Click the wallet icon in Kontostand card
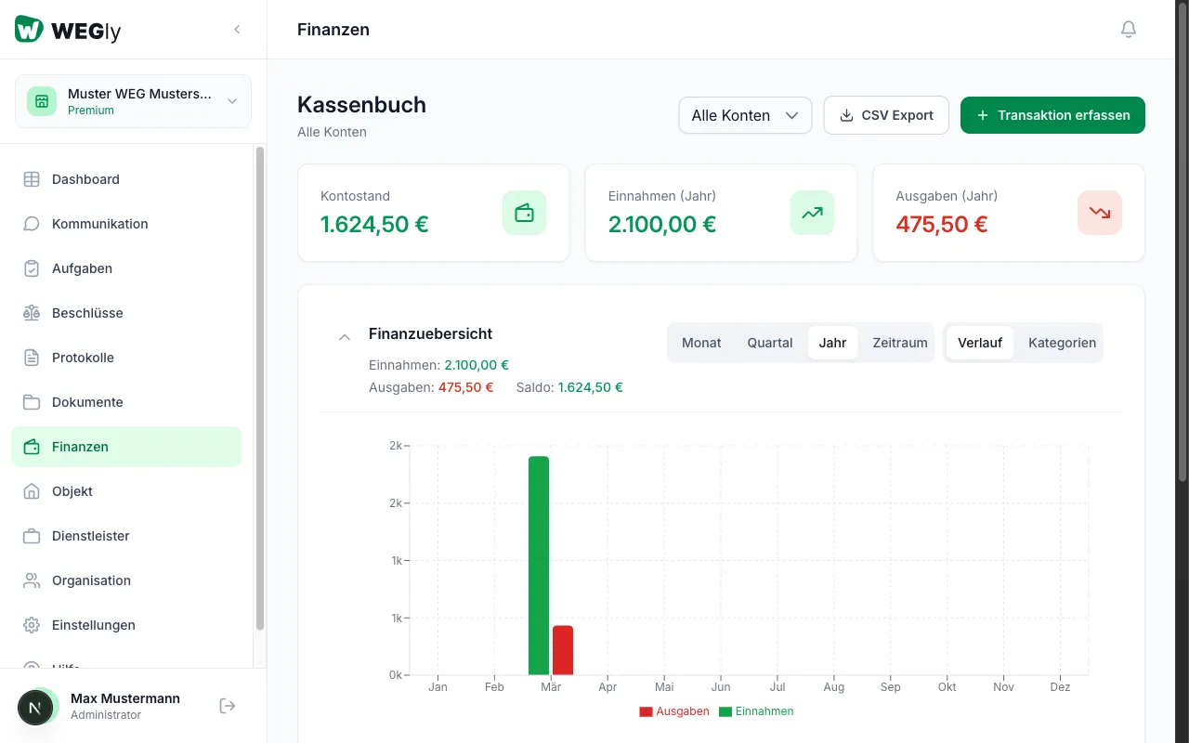 (524, 213)
